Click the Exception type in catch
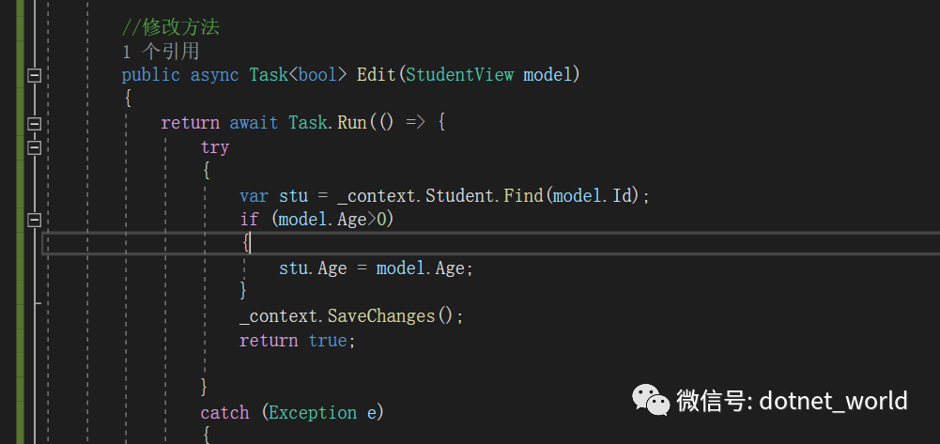The width and height of the screenshot is (940, 444). click(x=313, y=413)
